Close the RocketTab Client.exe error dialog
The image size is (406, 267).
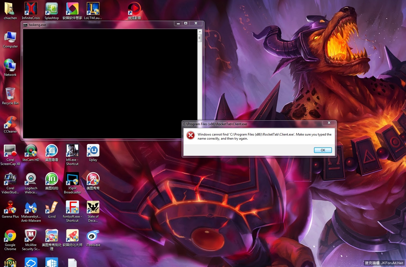[329, 123]
